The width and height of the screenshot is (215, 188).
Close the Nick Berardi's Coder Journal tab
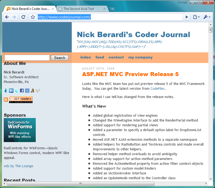pos(53,9)
